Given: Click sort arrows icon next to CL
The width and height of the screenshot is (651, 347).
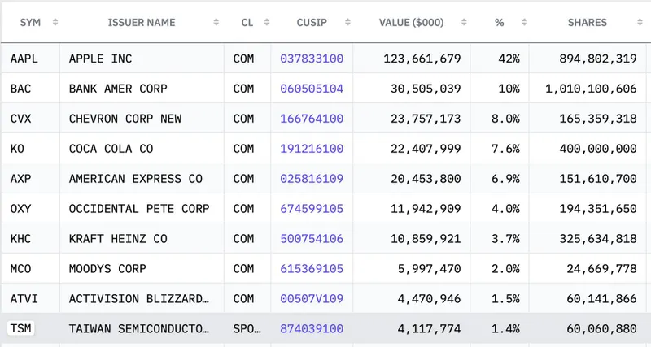Looking at the screenshot, I should click(x=266, y=22).
